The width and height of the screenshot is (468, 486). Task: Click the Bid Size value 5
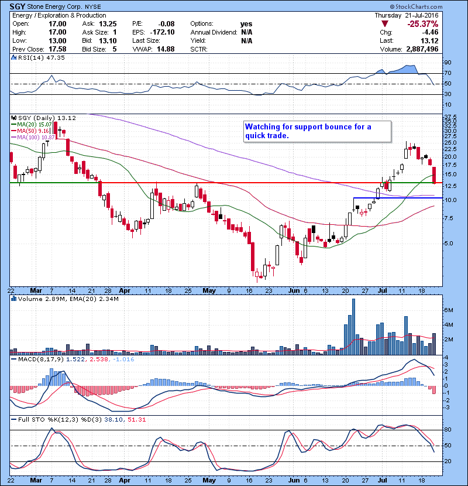[x=115, y=49]
